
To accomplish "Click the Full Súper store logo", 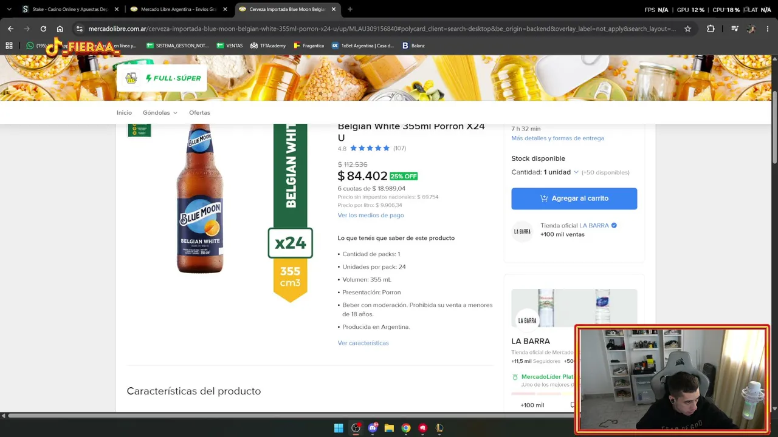I will tap(162, 78).
